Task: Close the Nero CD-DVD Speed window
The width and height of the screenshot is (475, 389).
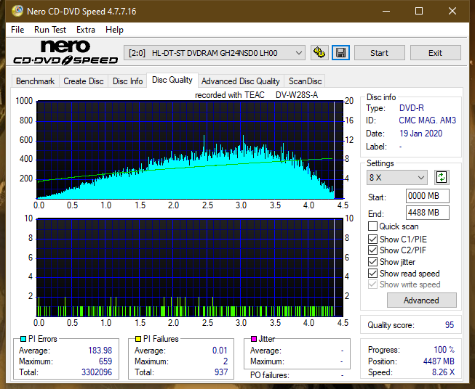Action: click(452, 11)
